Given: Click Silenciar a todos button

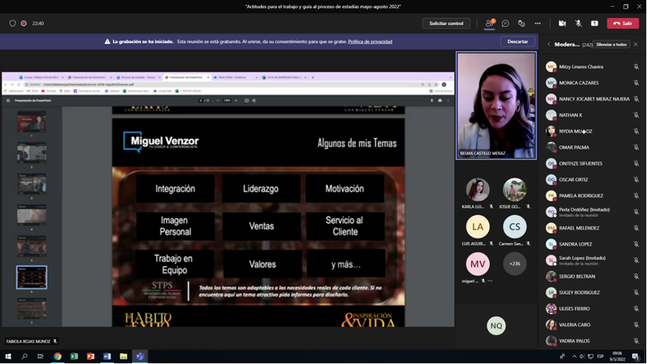Looking at the screenshot, I should coord(611,44).
